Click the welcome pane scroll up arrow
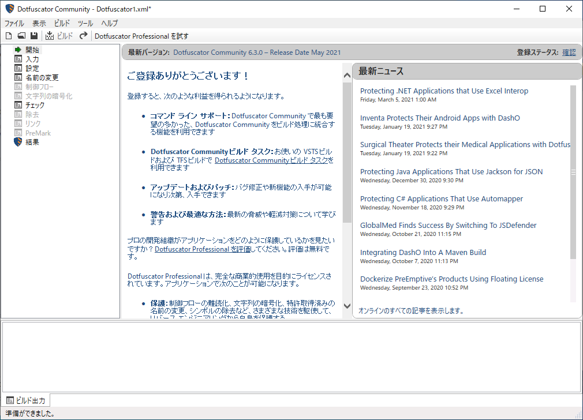 (347, 76)
